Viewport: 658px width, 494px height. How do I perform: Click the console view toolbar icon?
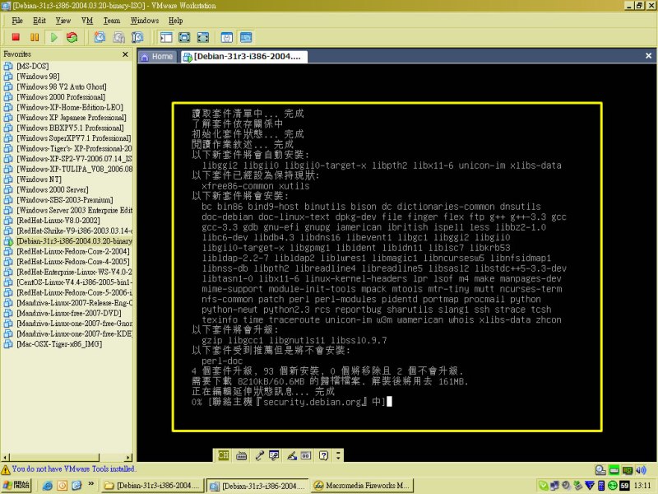tap(246, 37)
